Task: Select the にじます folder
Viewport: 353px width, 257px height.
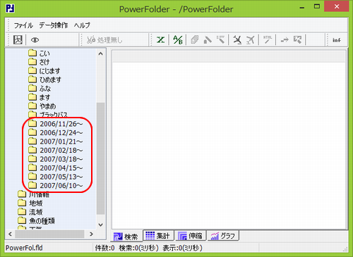Action: [44, 70]
